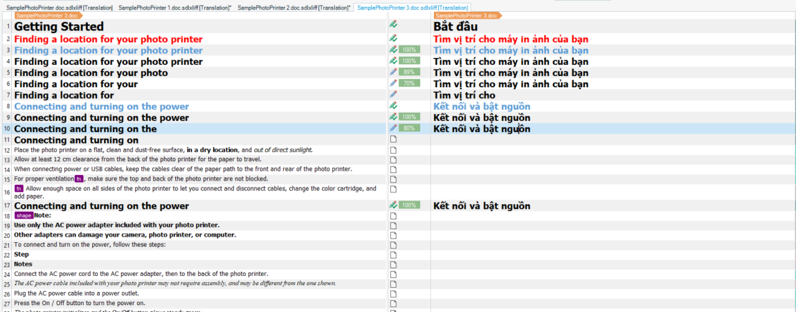The width and height of the screenshot is (796, 312).
Task: Open SamplePhotoPrinter 1.doc.sdlxliff tab
Action: [x=174, y=8]
